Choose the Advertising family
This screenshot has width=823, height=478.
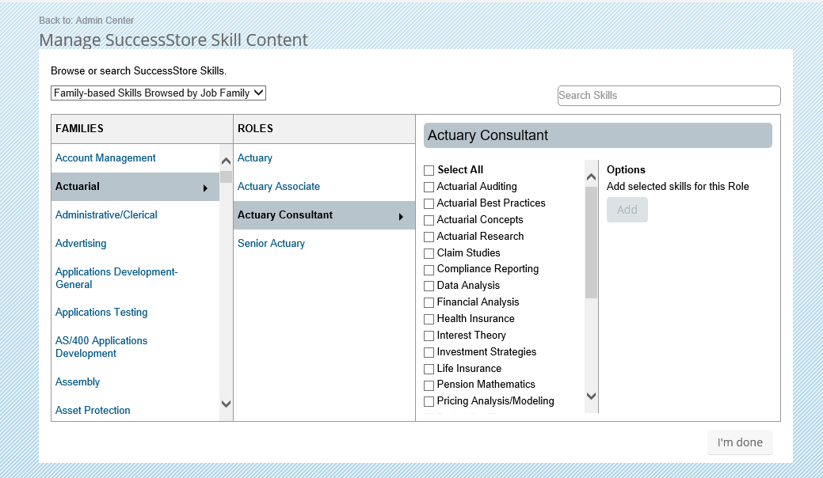81,243
